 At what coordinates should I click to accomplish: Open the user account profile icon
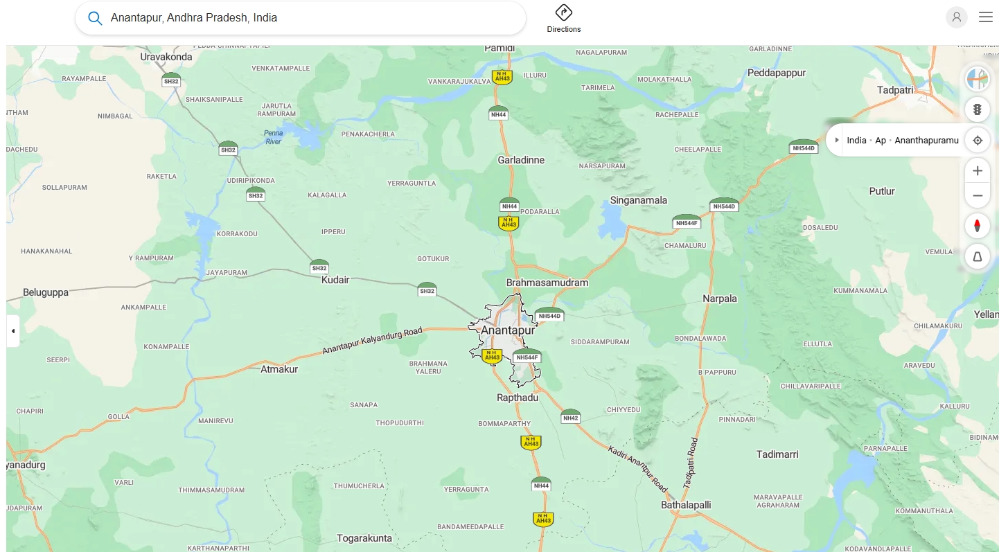click(957, 17)
